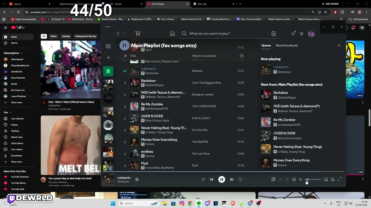Sort the playlist by the Title column
The image size is (371, 208).
click(x=133, y=56)
